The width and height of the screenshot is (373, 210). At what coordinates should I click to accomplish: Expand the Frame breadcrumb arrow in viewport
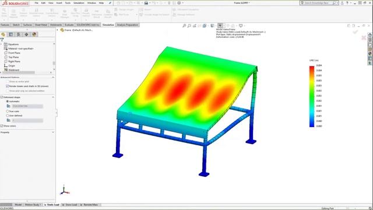point(57,30)
